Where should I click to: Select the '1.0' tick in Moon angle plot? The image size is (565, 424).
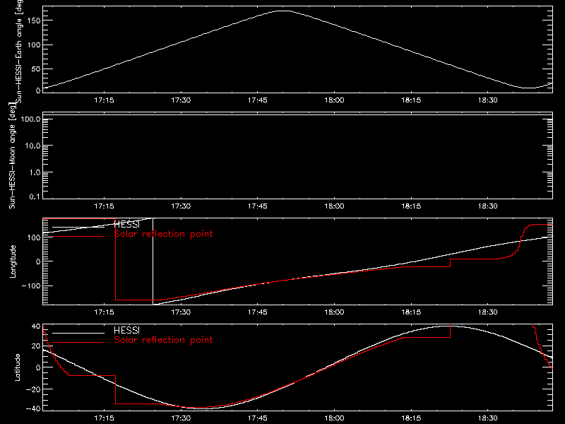(35, 172)
